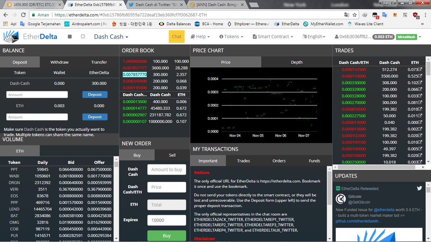This screenshot has height=242, width=431.
Task: Expand the Dash Cash token selector
Action: click(111, 37)
